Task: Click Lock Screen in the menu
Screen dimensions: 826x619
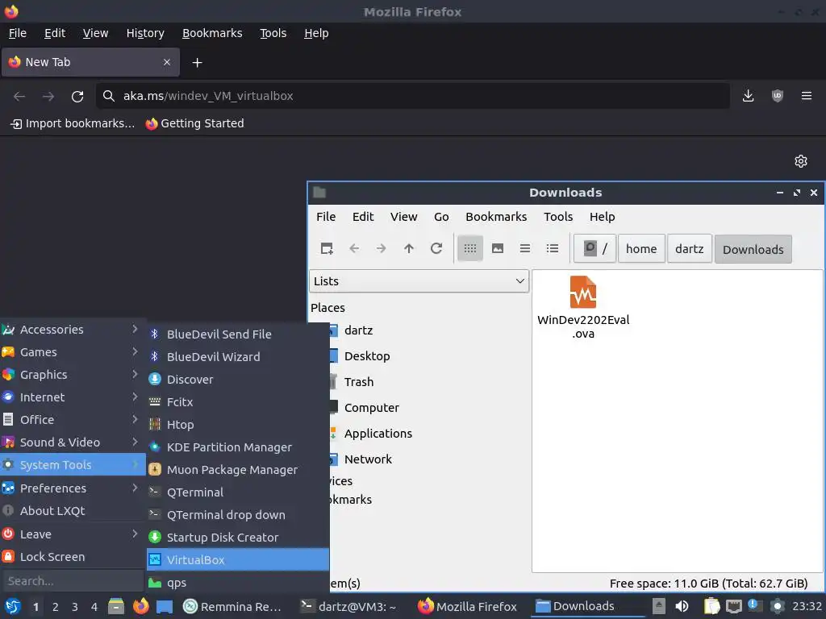Action: coord(73,556)
